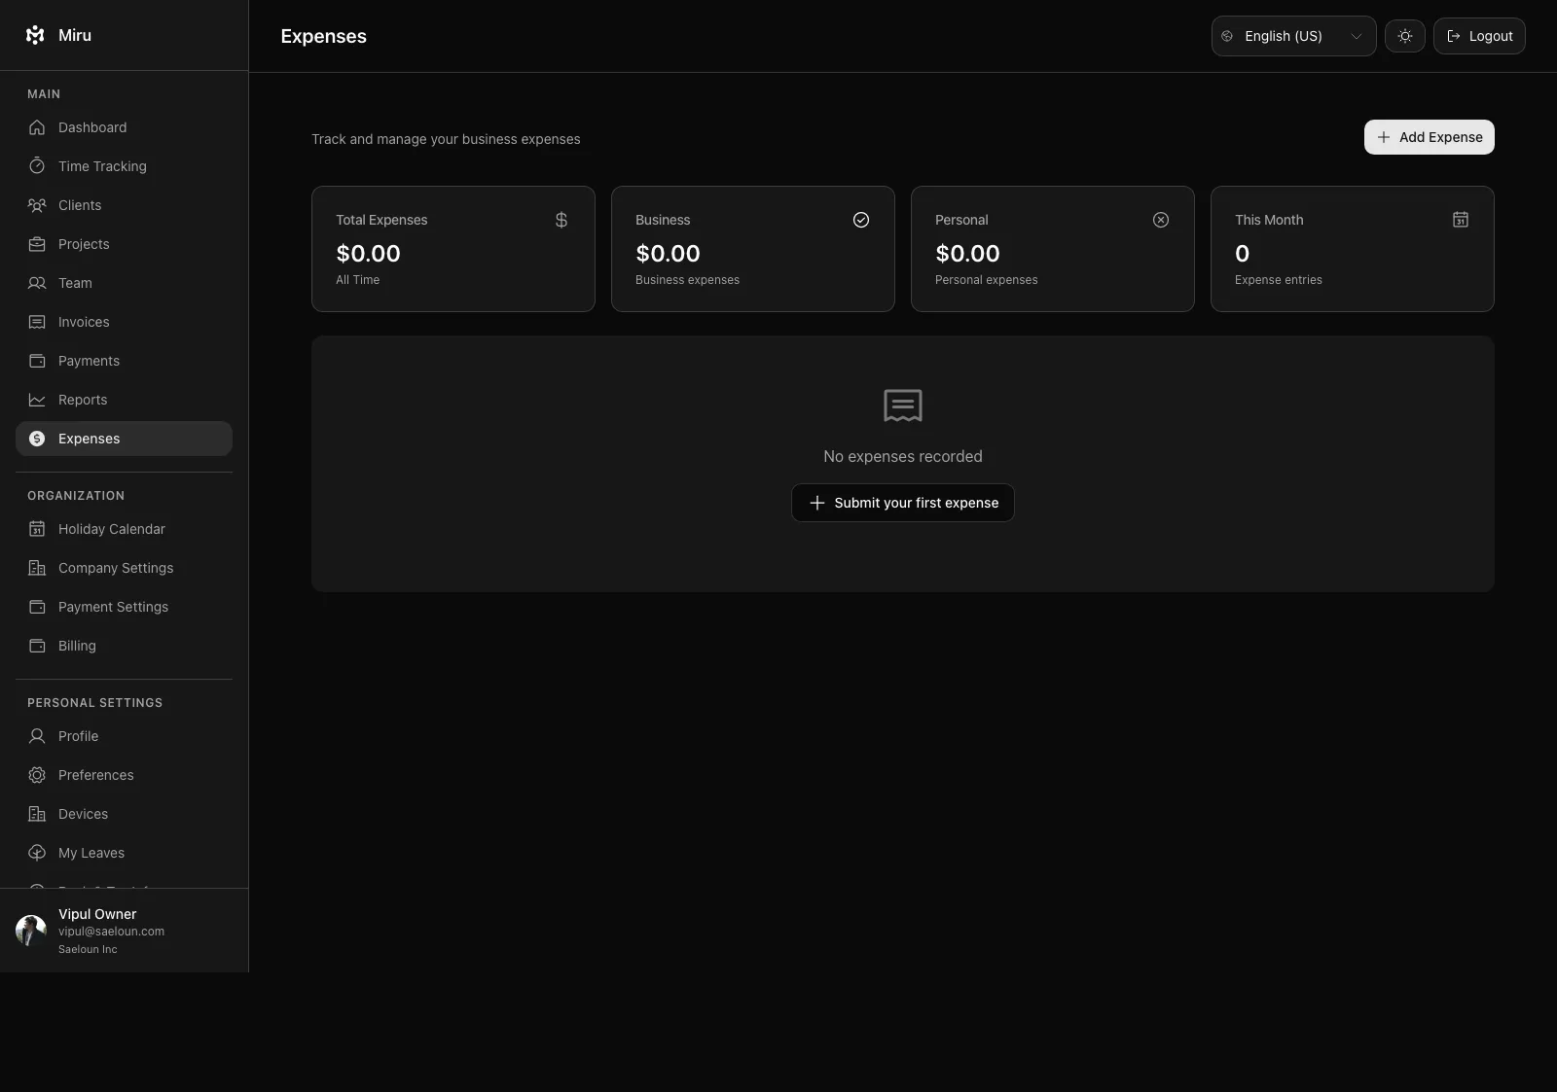Open the English (US) language dropdown

click(x=1293, y=36)
